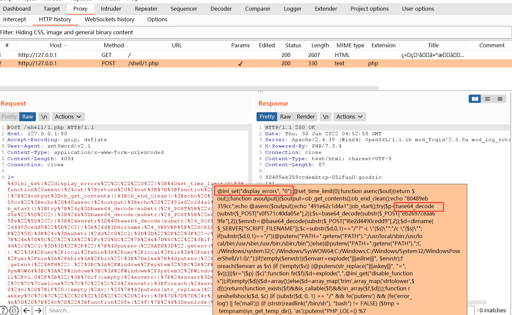Open the Sequencer tab
Screen dimensions: 512x315
pyautogui.click(x=184, y=9)
